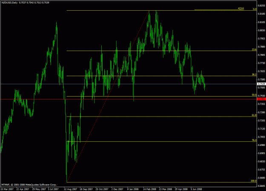Viewport: 266px width, 191px height.
Task: Select the 0.0 Fibonacci level label
Action: coord(255,9)
